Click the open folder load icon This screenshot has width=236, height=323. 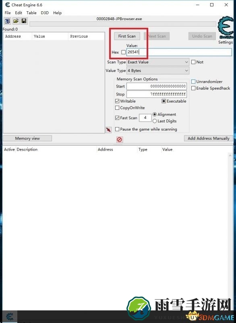point(16,21)
